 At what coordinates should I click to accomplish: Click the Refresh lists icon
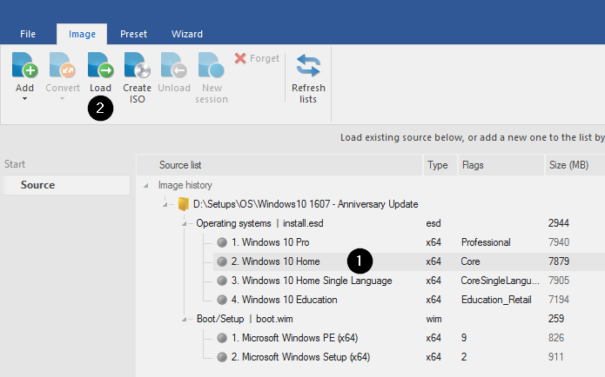point(308,65)
